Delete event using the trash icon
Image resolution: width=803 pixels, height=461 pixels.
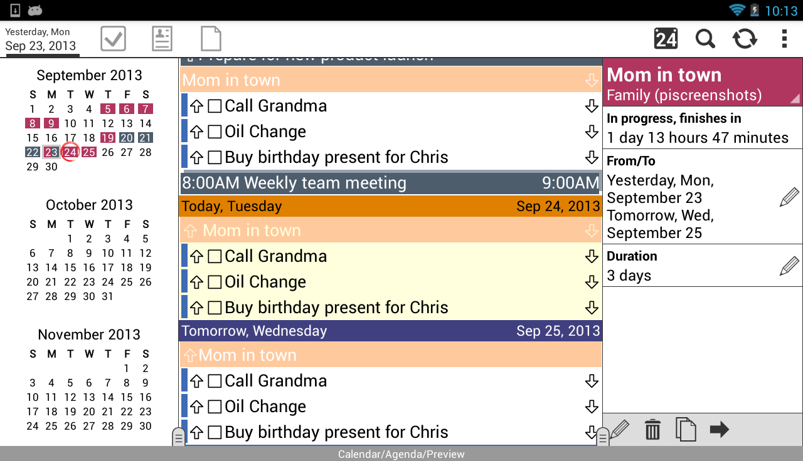coord(652,430)
